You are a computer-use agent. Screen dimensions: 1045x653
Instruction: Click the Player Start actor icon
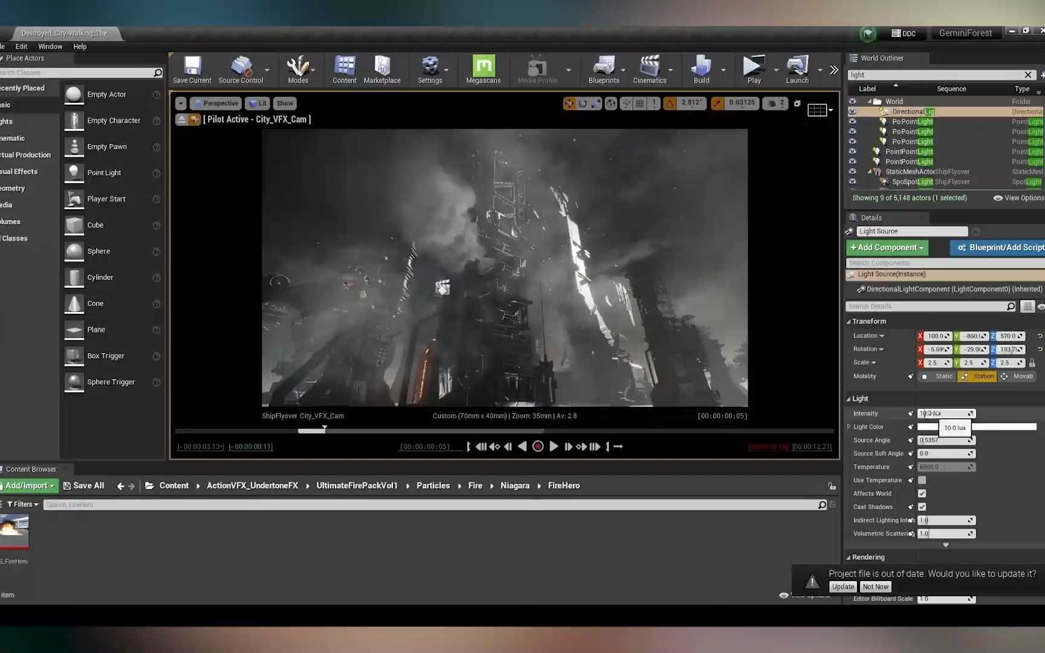(74, 199)
